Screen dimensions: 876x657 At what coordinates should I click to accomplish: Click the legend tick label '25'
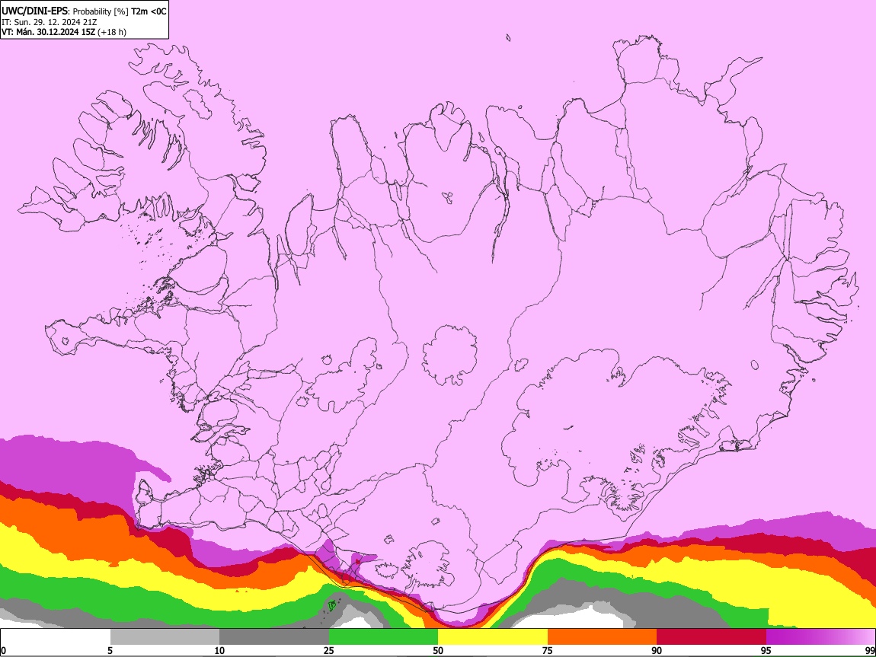coord(329,650)
